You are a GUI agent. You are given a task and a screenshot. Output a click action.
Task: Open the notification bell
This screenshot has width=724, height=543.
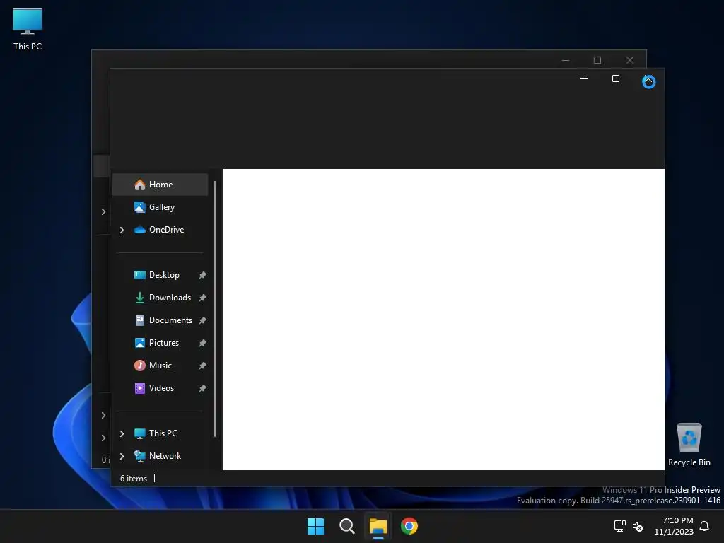pyautogui.click(x=705, y=526)
